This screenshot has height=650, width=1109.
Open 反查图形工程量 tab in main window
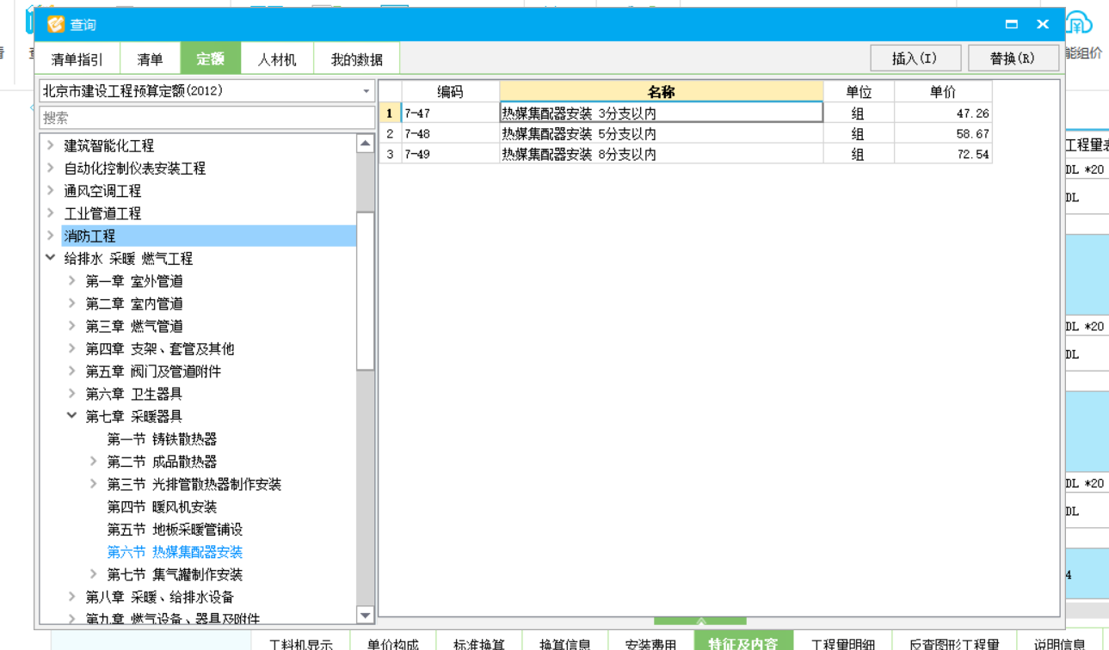click(x=954, y=641)
